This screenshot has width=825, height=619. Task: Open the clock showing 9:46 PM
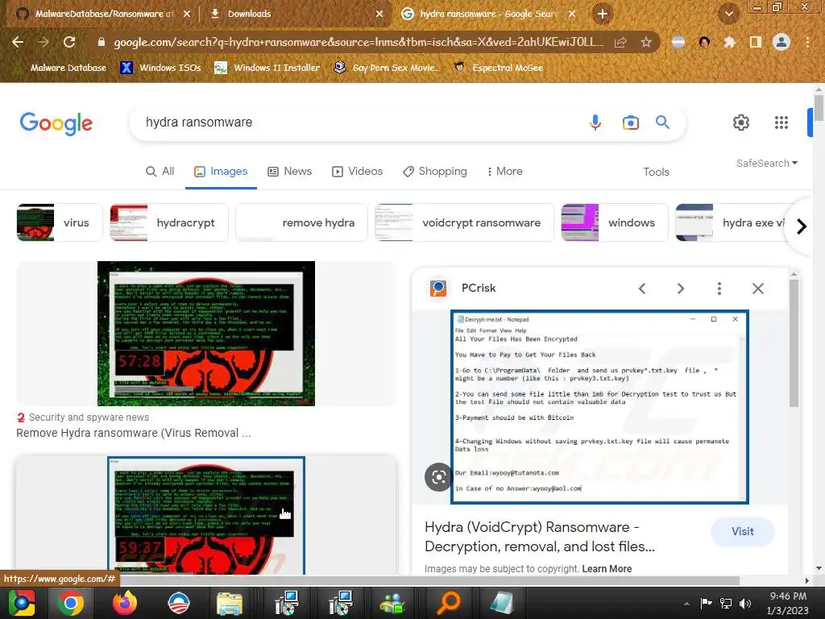[788, 603]
